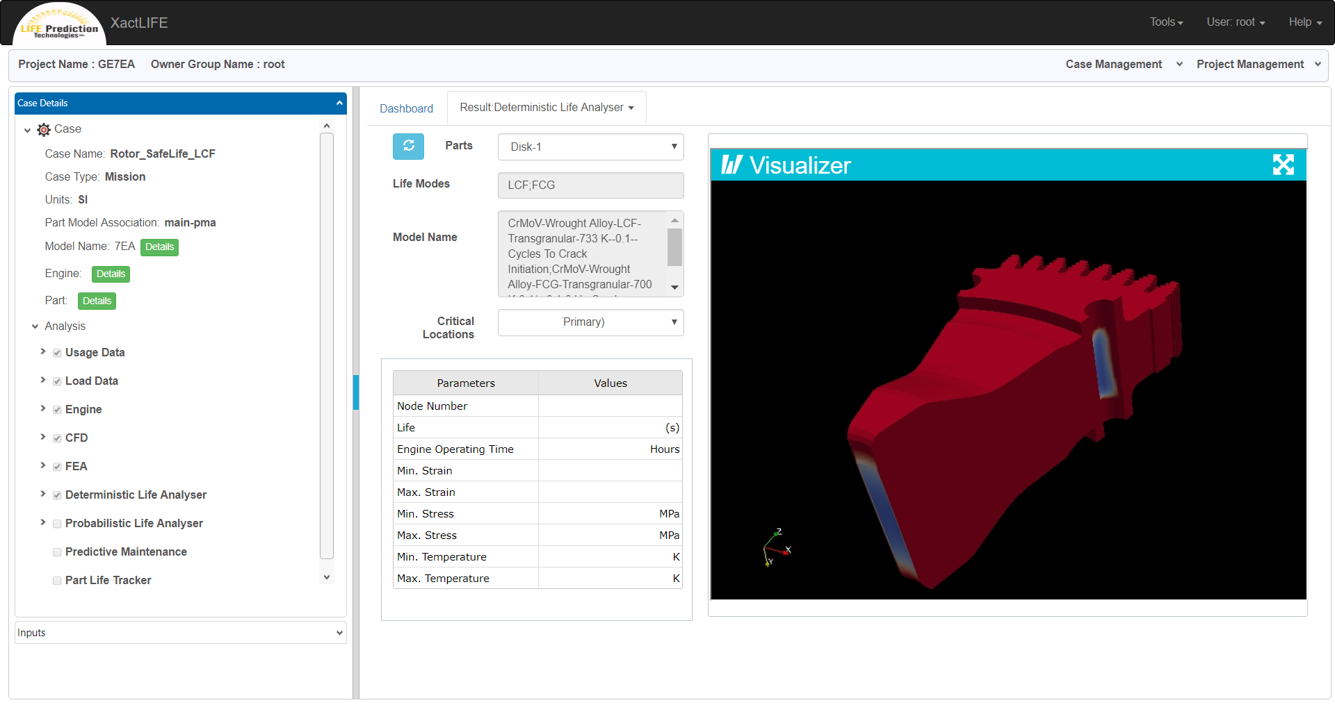The height and width of the screenshot is (705, 1335).
Task: Open the Project Management menu
Action: [1258, 64]
